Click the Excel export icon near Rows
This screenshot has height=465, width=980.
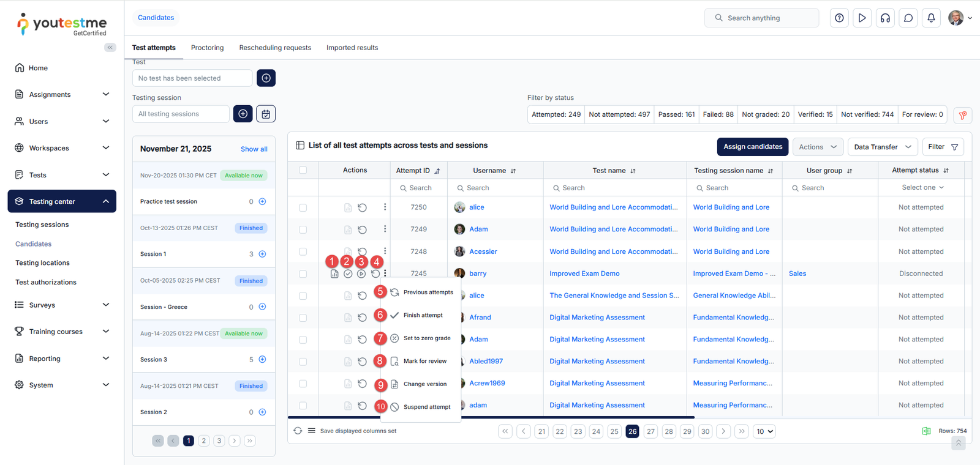[x=926, y=431]
